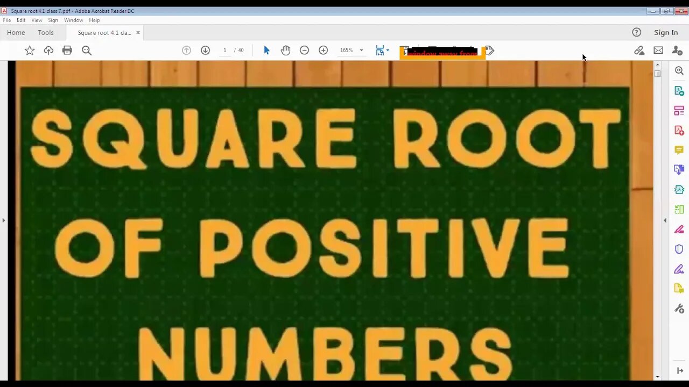Activate the hand pan tool
This screenshot has width=689, height=387.
pyautogui.click(x=285, y=50)
